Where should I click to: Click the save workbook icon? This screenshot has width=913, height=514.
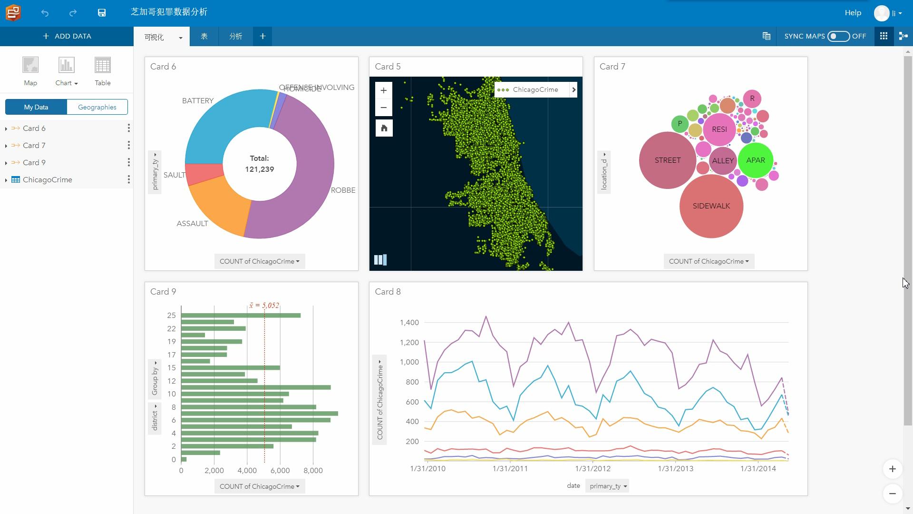click(x=102, y=13)
